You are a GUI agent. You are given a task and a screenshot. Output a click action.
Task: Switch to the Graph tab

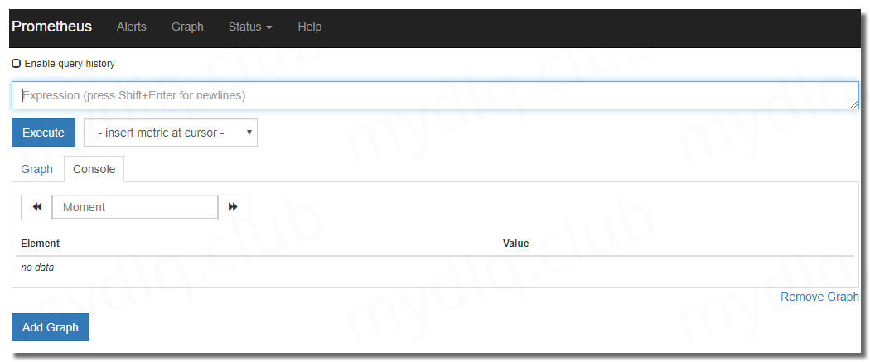[36, 169]
